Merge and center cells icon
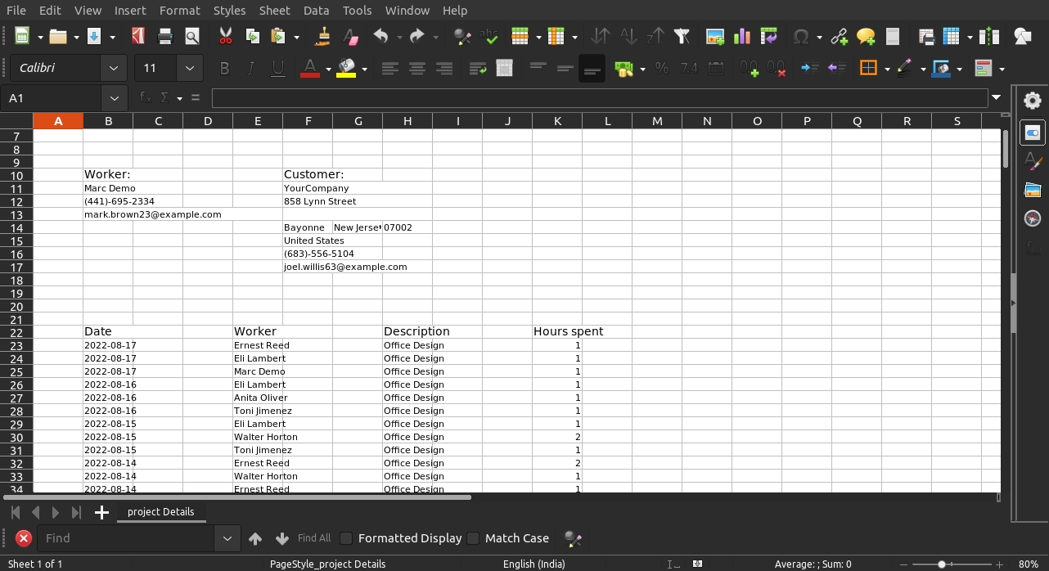 point(505,69)
